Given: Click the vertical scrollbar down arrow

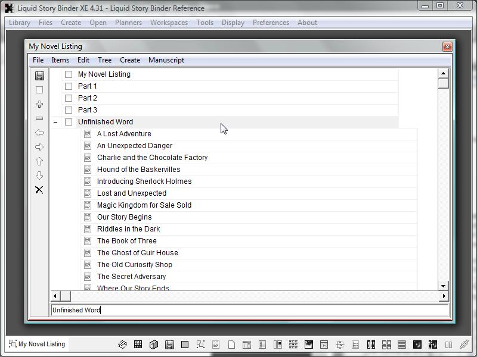Looking at the screenshot, I should (x=443, y=286).
